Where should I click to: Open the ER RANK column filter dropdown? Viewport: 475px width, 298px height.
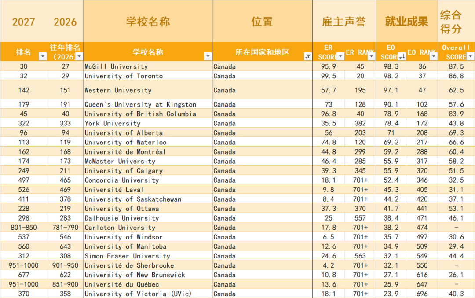371,56
